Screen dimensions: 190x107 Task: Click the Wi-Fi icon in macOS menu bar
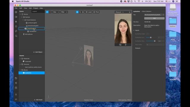tap(139, 1)
